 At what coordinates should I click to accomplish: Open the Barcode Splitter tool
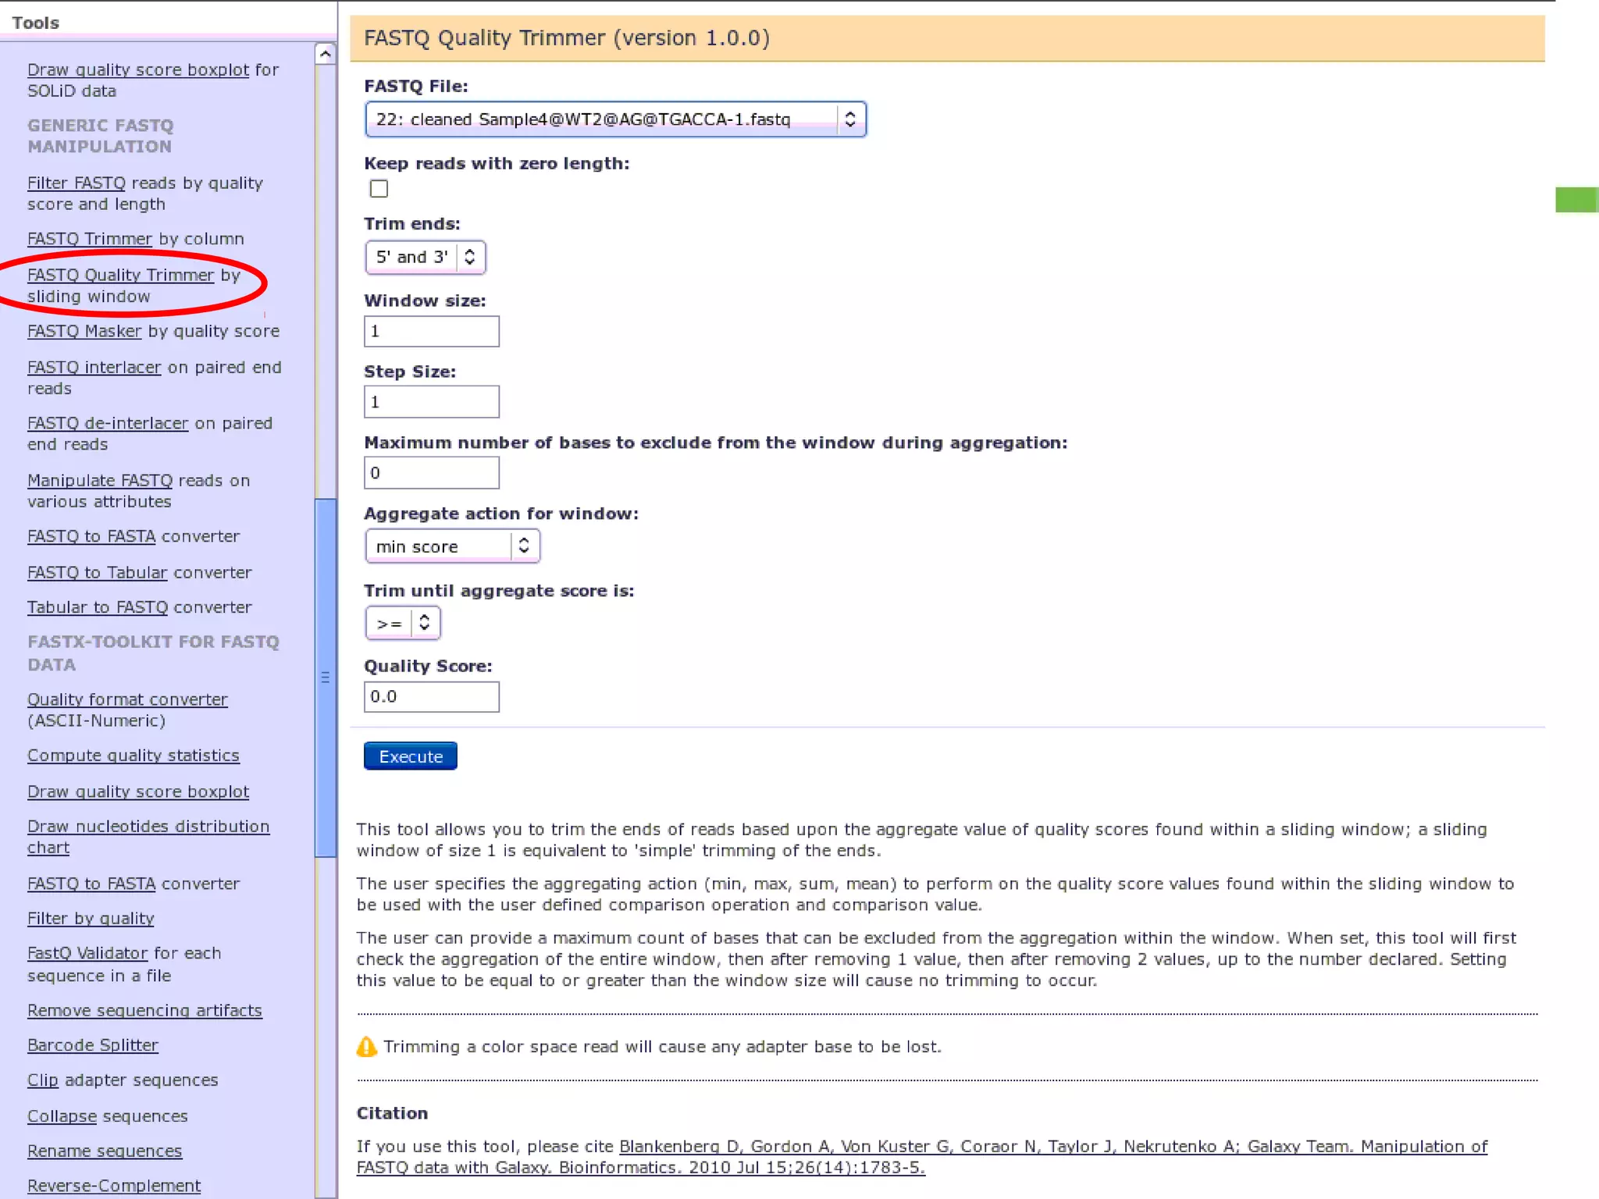(92, 1045)
